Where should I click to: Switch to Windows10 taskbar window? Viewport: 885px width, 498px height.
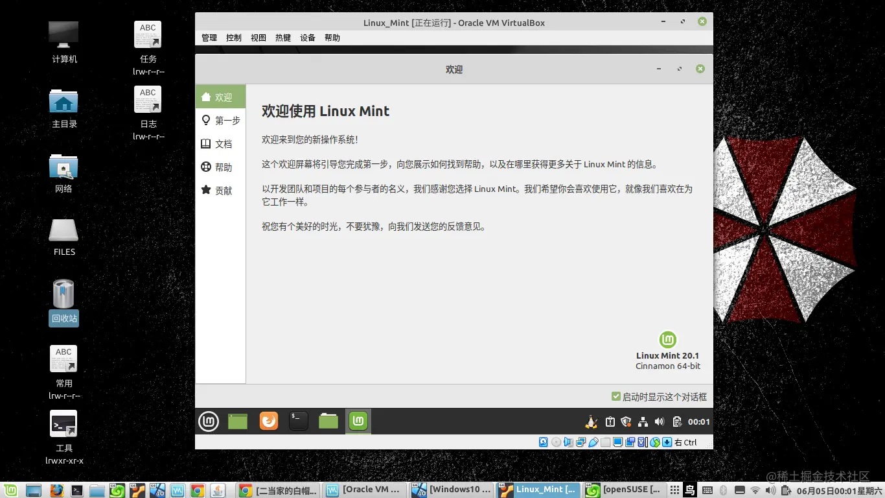[x=451, y=490]
